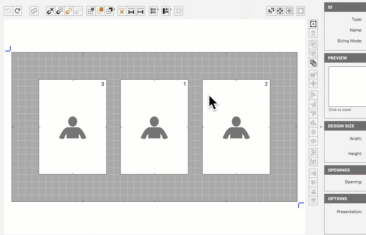The image size is (366, 235).
Task: Click the four-arrow fit-to-view icon
Action: pos(280,11)
